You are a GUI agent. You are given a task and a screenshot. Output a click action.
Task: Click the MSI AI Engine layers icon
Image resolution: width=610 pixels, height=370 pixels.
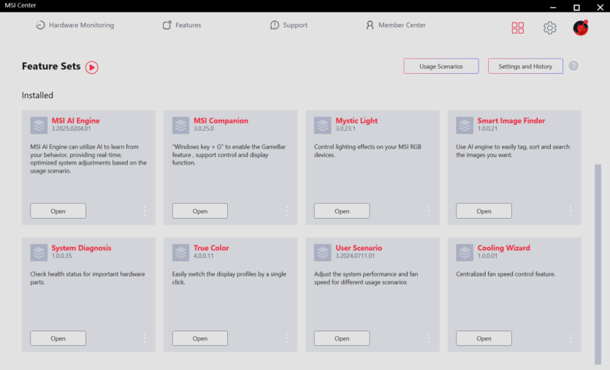(x=39, y=126)
